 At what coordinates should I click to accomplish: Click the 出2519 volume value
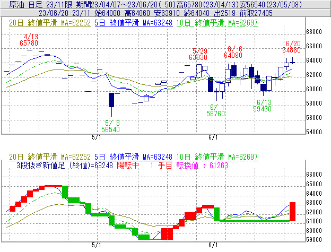point(224,13)
